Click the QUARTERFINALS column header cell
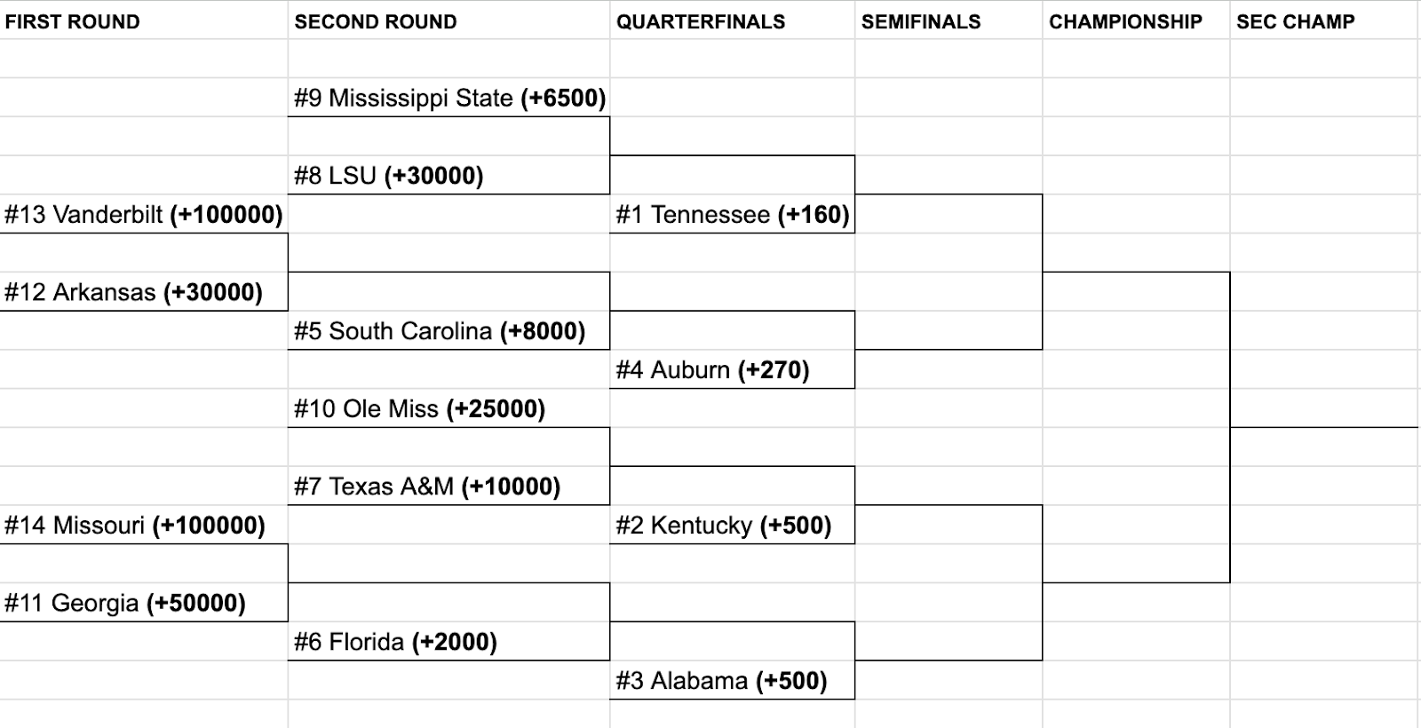 (x=733, y=20)
